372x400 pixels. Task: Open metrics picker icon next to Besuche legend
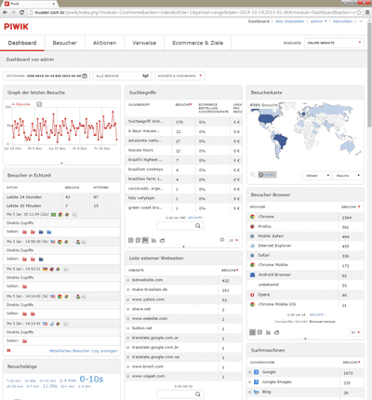click(39, 104)
